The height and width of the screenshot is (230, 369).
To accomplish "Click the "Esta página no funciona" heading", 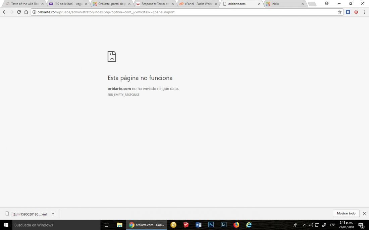I will (140, 78).
